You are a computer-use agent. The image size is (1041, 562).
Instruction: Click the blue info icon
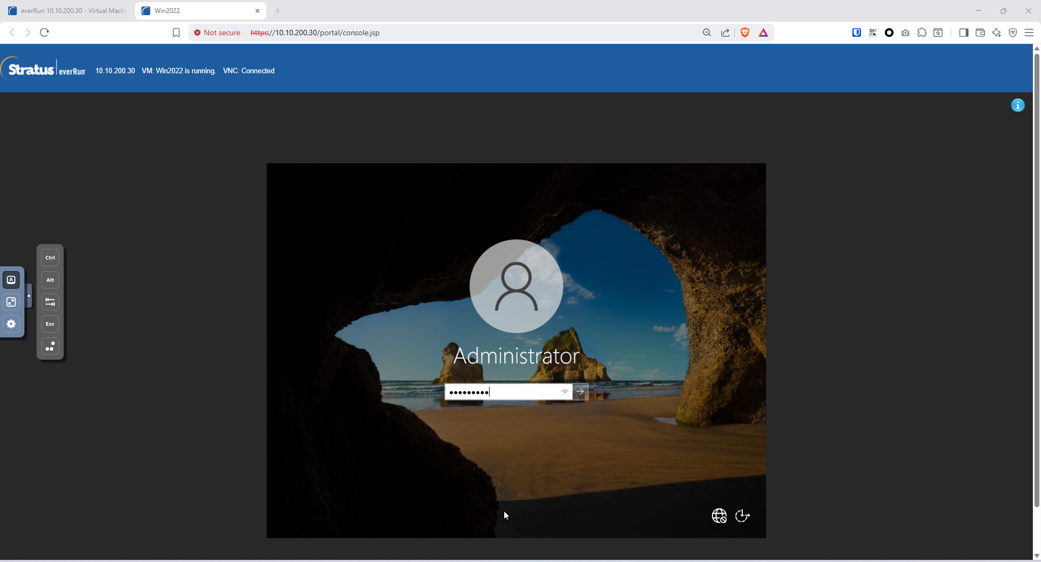[x=1018, y=105]
